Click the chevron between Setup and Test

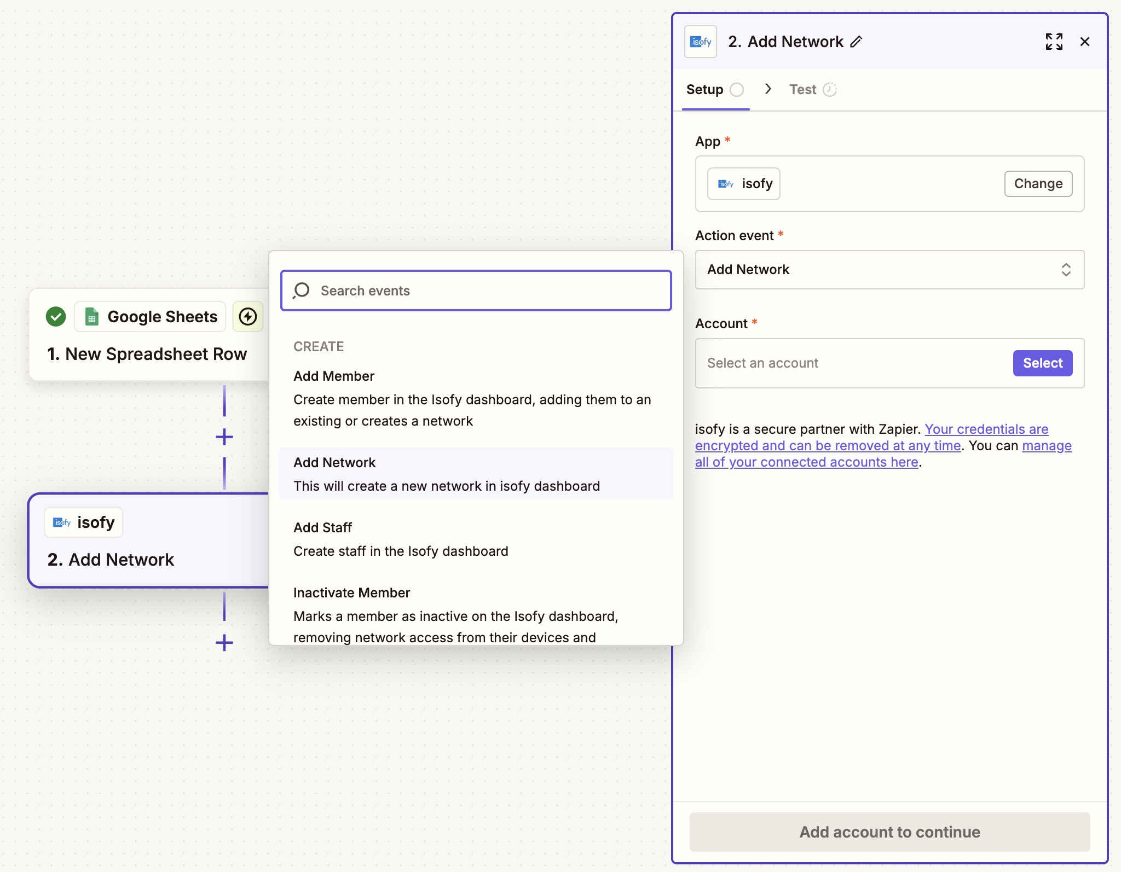coord(768,89)
